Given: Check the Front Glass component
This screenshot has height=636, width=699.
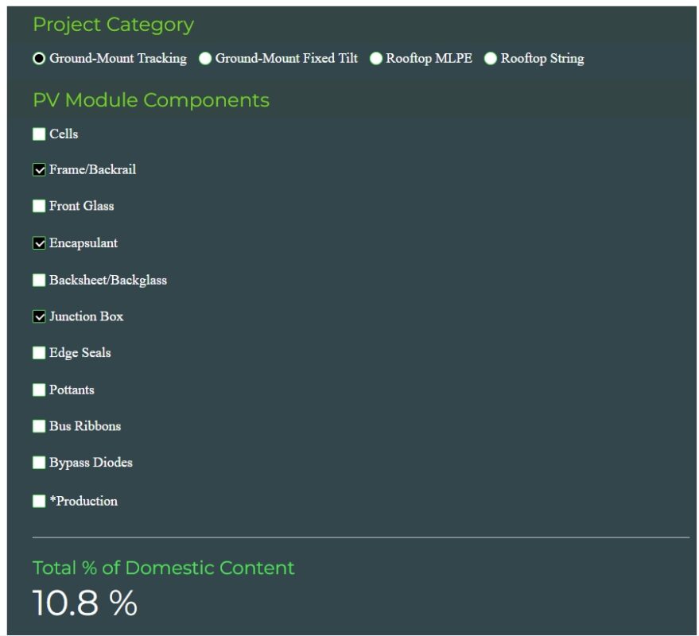Looking at the screenshot, I should 39,206.
